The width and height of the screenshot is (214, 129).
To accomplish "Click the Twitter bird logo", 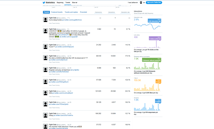I will pyautogui.click(x=44, y=2).
